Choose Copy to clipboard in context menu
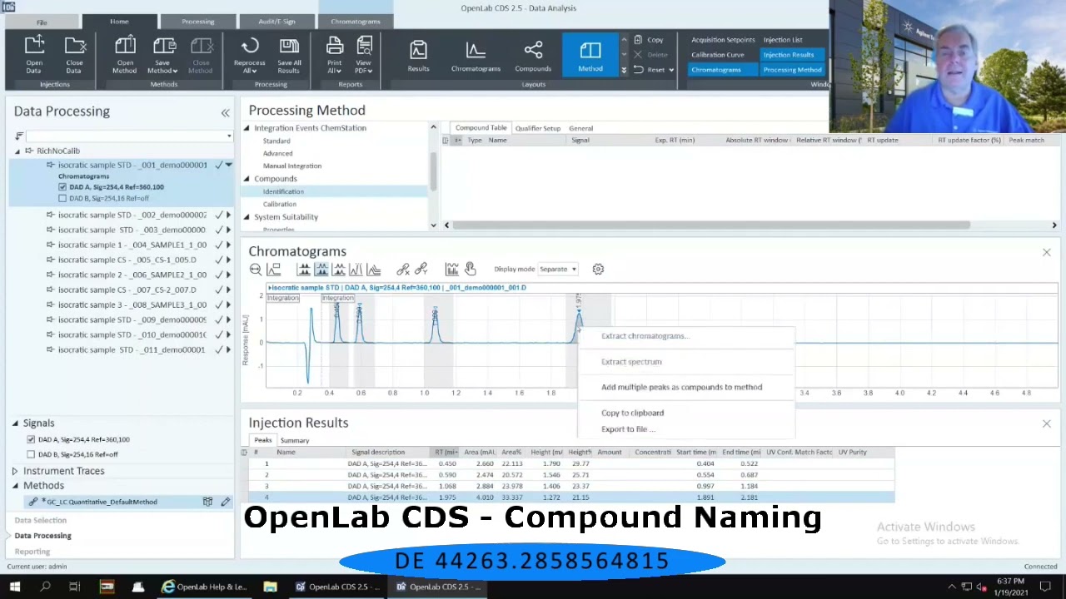Viewport: 1066px width, 599px height. click(x=632, y=413)
